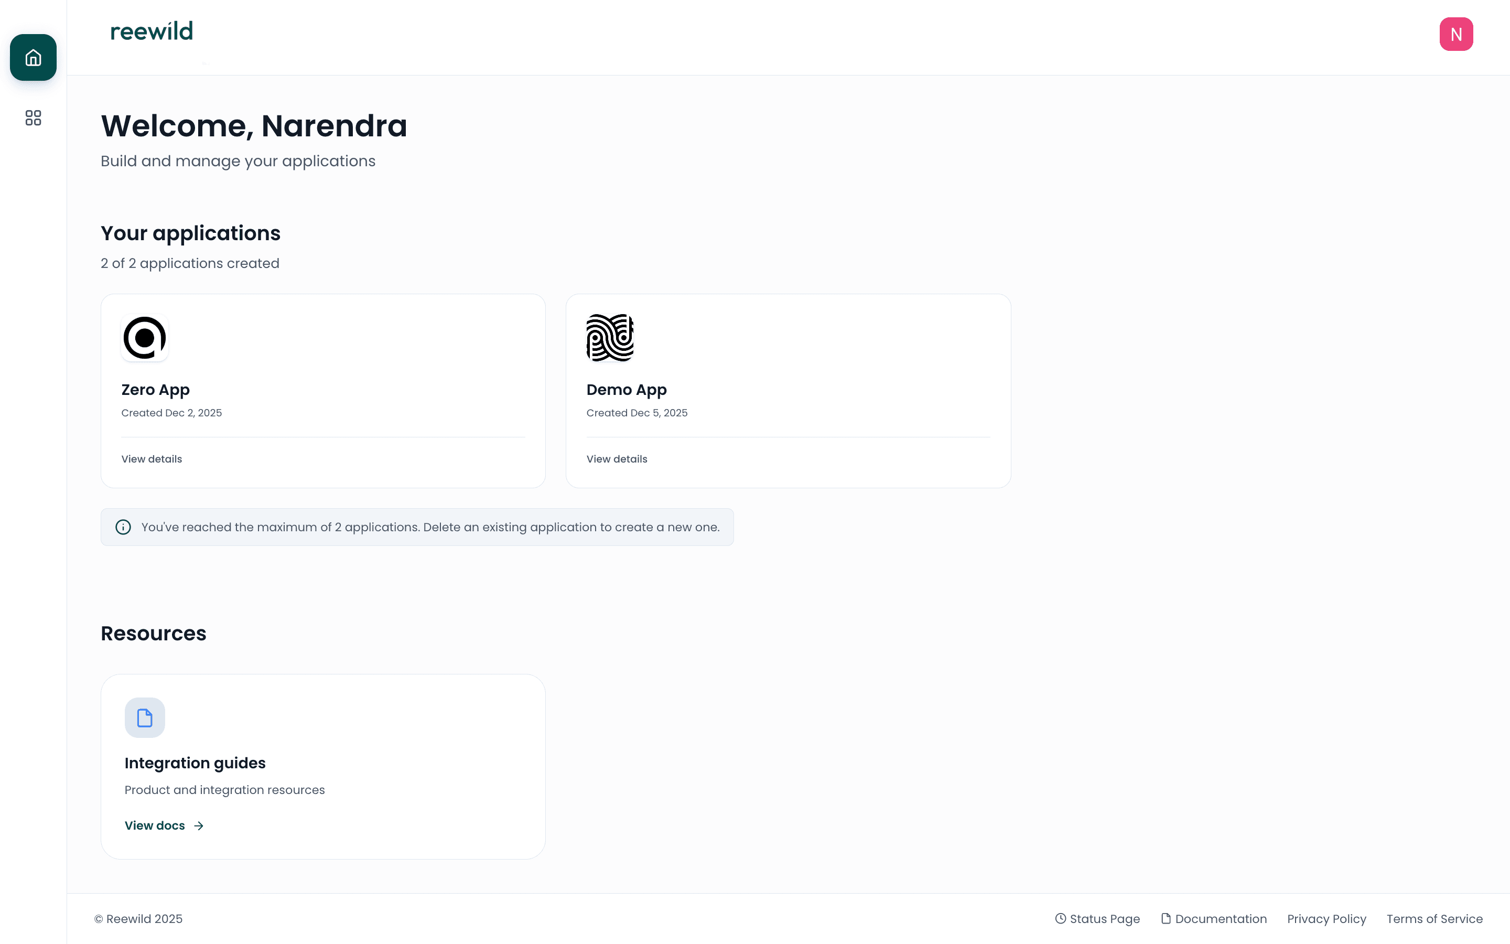Viewport: 1510px width, 944px height.
Task: View details of Zero App
Action: tap(152, 459)
